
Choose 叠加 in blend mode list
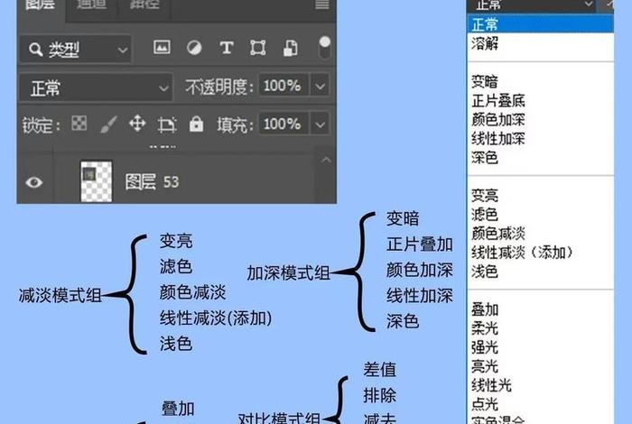[x=485, y=309]
